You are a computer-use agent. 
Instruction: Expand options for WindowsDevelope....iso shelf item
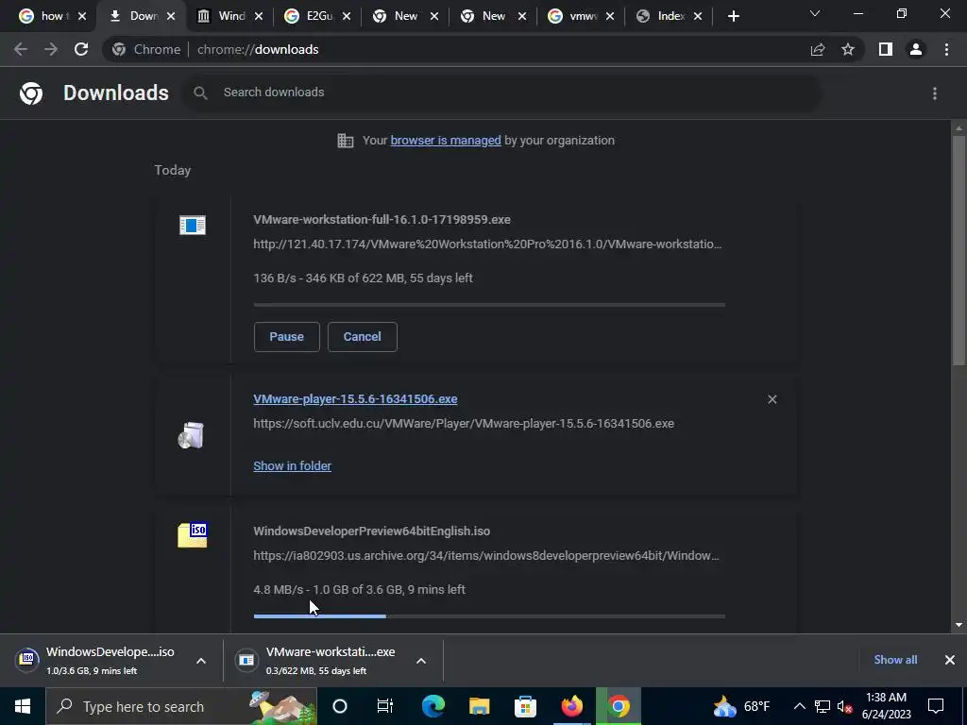pos(201,661)
